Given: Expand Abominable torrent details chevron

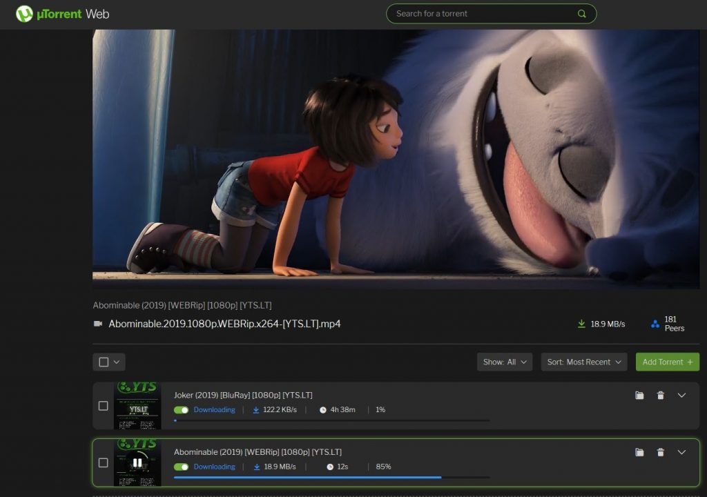Looking at the screenshot, I should pyautogui.click(x=681, y=452).
